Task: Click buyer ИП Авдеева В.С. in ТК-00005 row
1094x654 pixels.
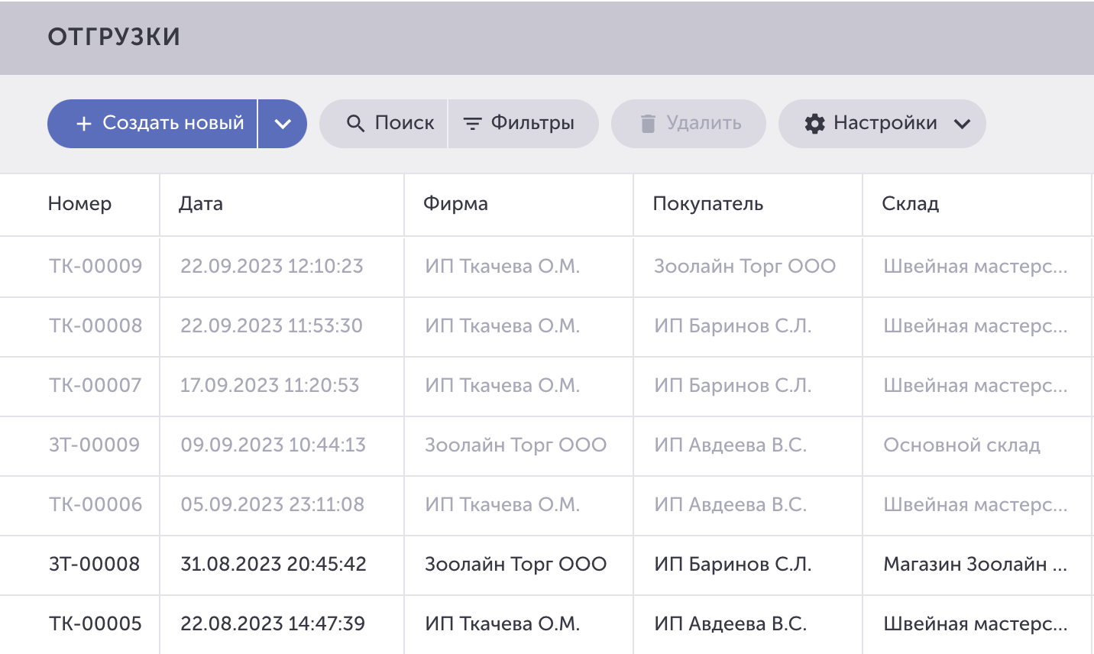Action: (x=730, y=623)
